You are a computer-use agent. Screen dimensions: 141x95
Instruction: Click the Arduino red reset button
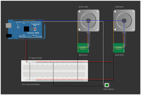coord(35,29)
